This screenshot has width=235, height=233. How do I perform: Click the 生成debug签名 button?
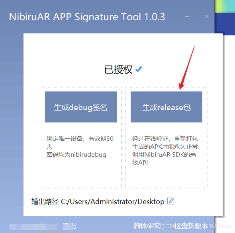click(x=81, y=107)
